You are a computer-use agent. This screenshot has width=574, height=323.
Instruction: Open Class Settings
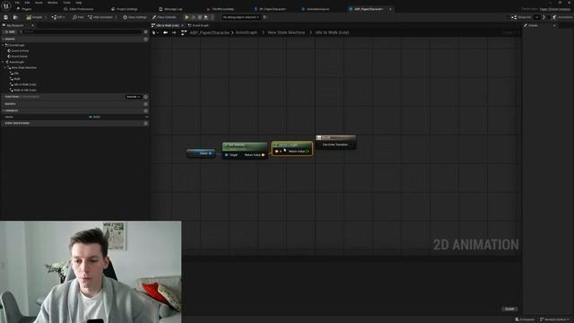point(135,17)
